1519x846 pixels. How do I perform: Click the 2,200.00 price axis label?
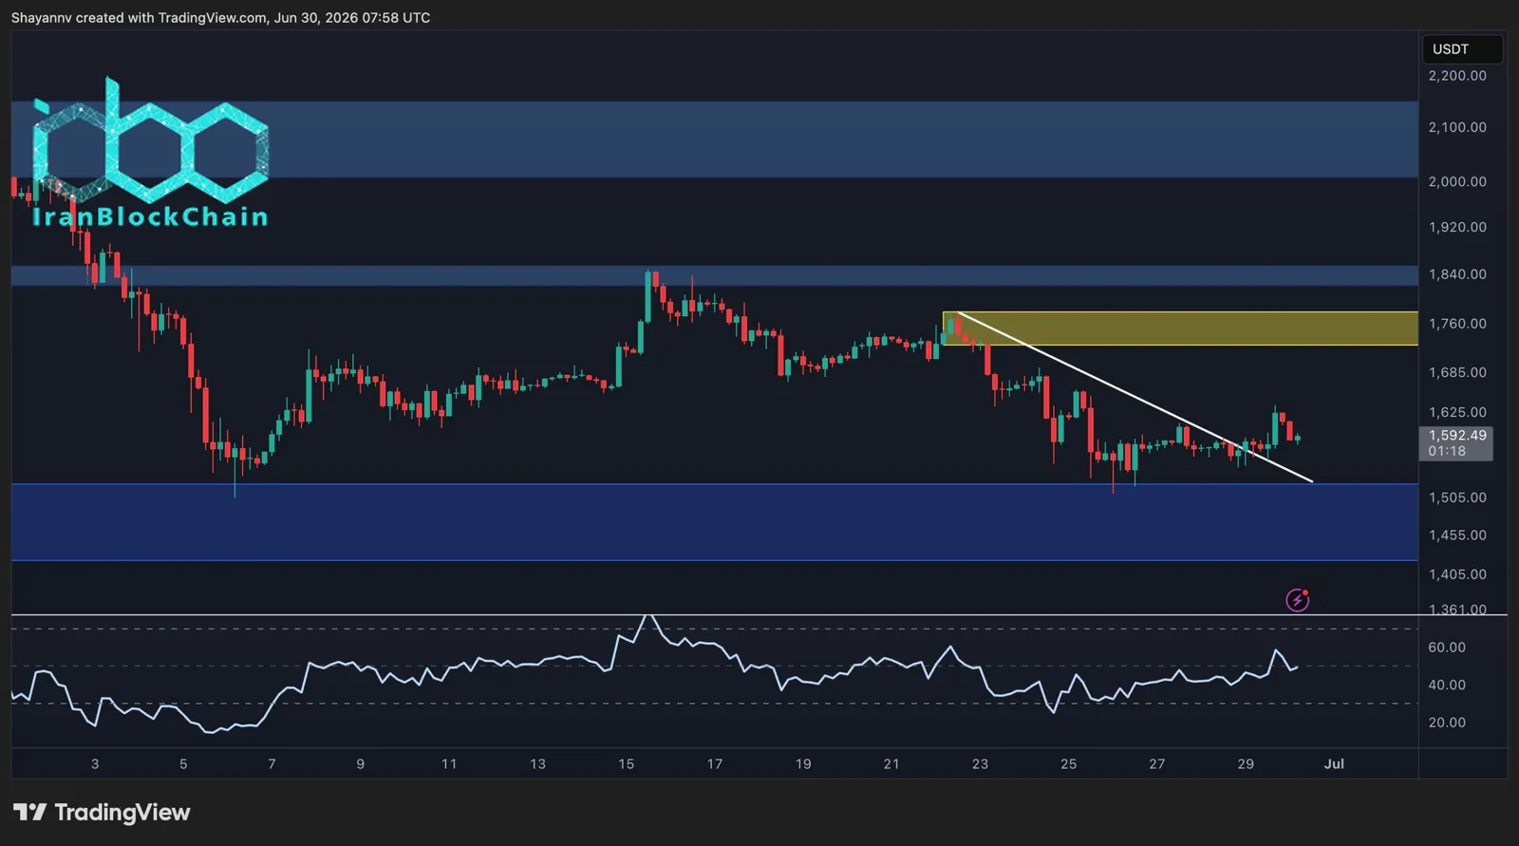pos(1457,76)
